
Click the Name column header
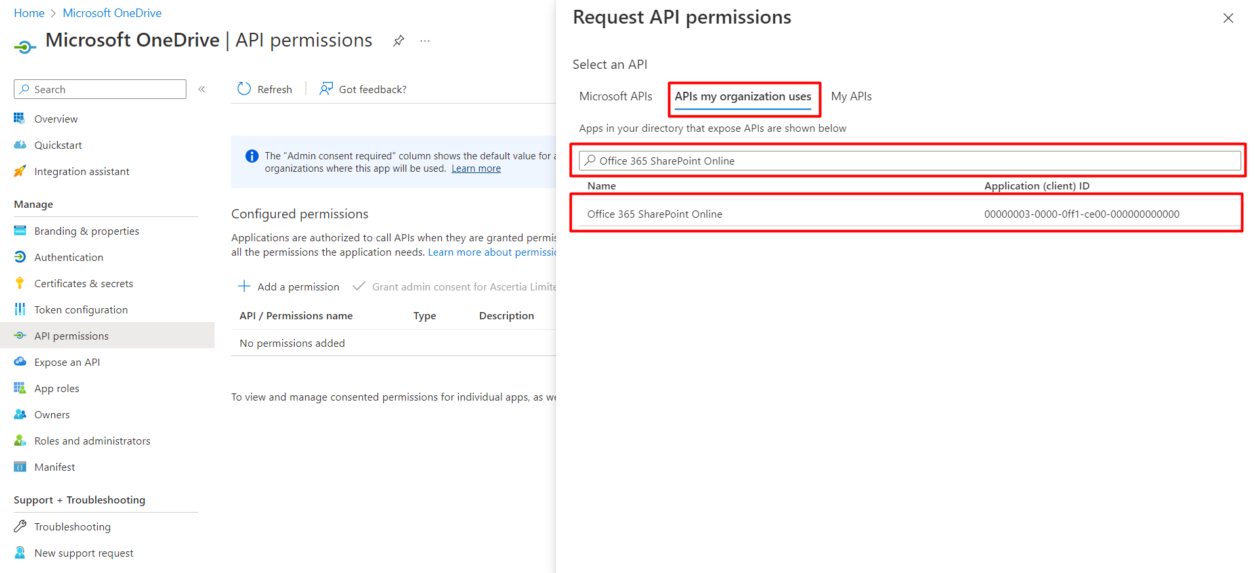[x=601, y=186]
